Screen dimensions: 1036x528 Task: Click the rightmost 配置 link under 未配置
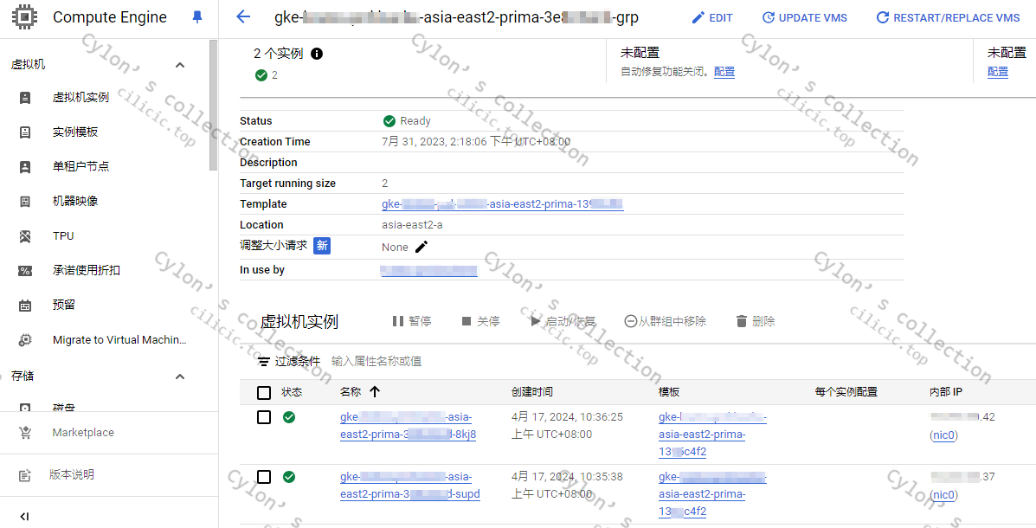[x=998, y=71]
